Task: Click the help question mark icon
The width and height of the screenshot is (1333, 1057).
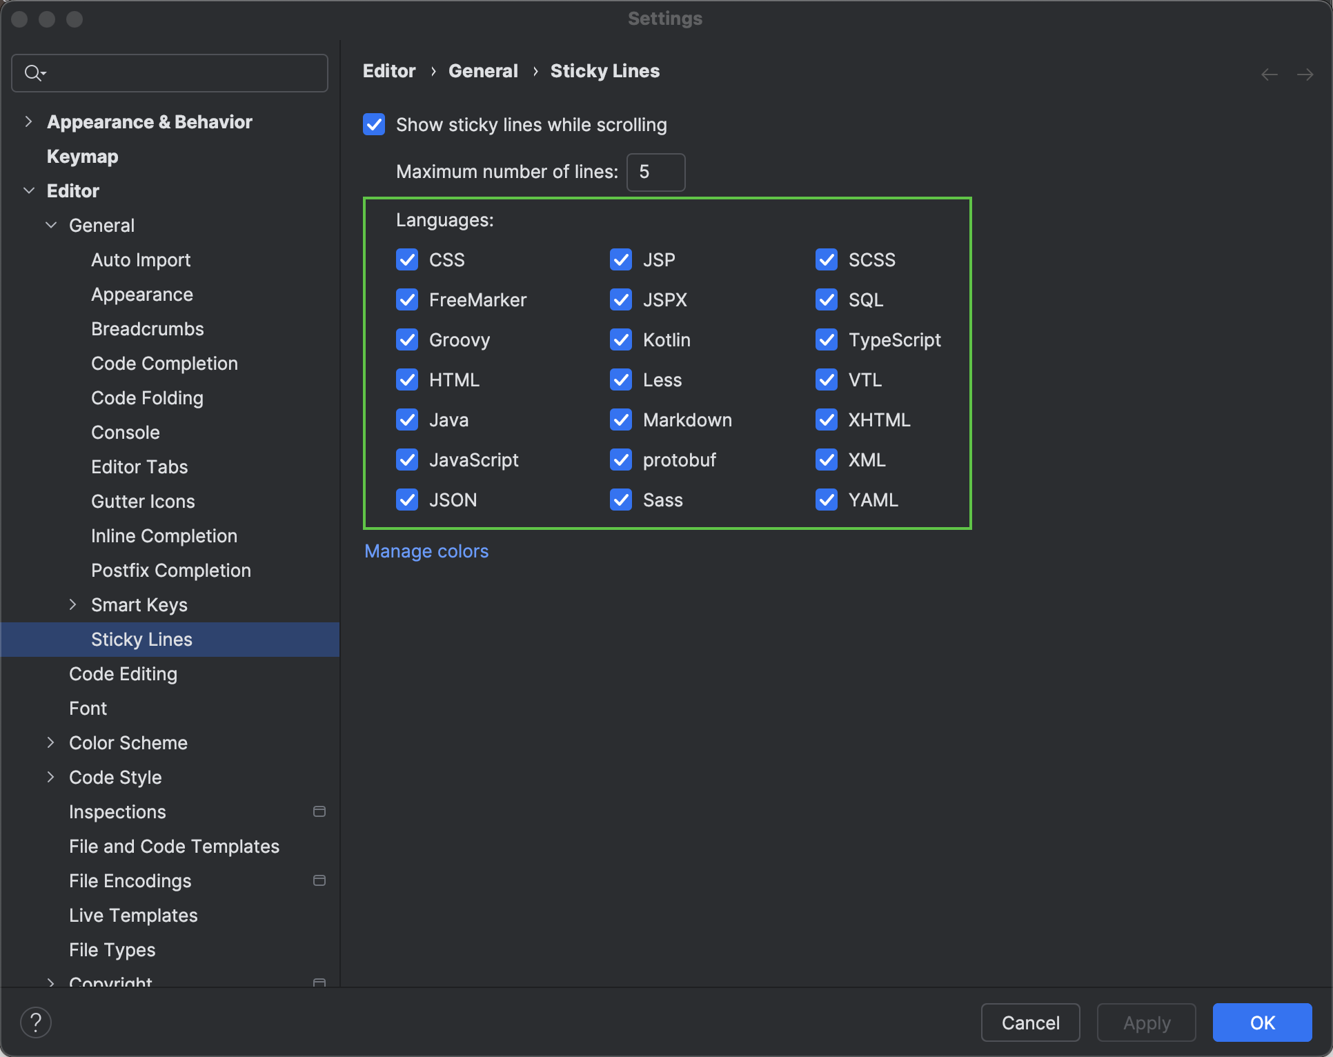Action: coord(35,1022)
